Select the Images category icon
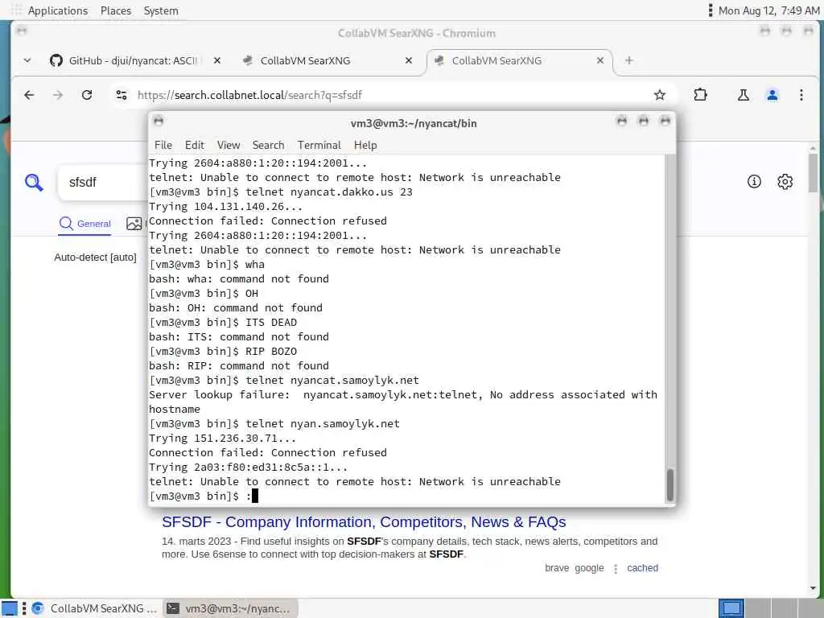This screenshot has width=824, height=618. tap(134, 224)
